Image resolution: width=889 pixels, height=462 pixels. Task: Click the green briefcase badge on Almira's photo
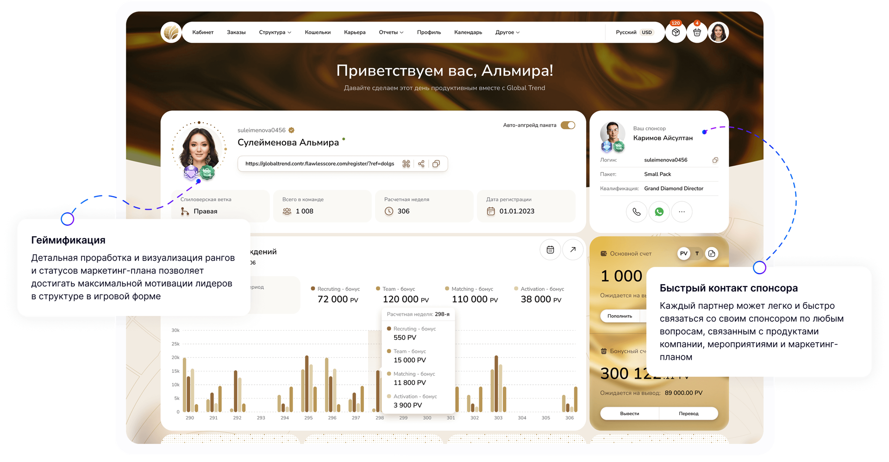pyautogui.click(x=207, y=173)
